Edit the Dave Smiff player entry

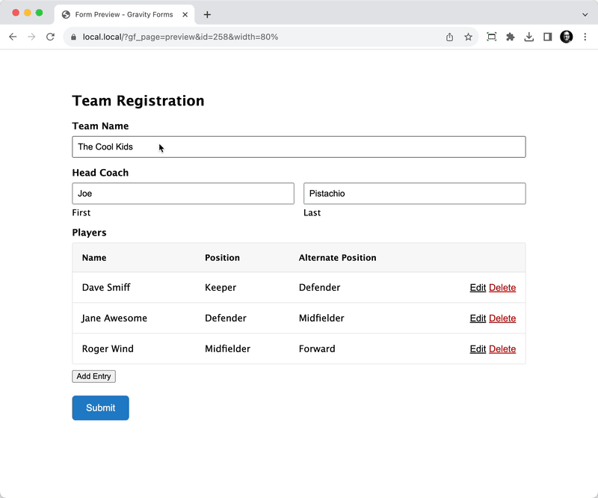478,288
